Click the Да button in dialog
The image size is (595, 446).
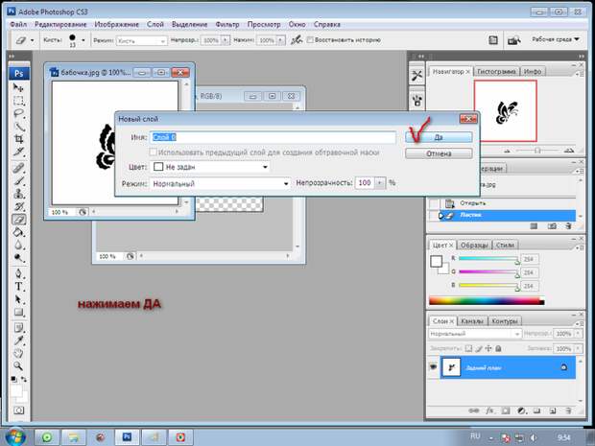coord(439,137)
